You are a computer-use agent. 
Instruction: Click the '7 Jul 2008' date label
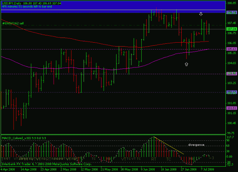tap(208, 169)
